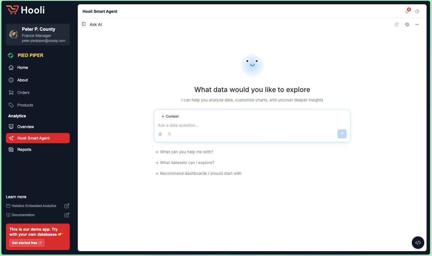This screenshot has width=432, height=256.
Task: Open the Products page
Action: pos(38,105)
